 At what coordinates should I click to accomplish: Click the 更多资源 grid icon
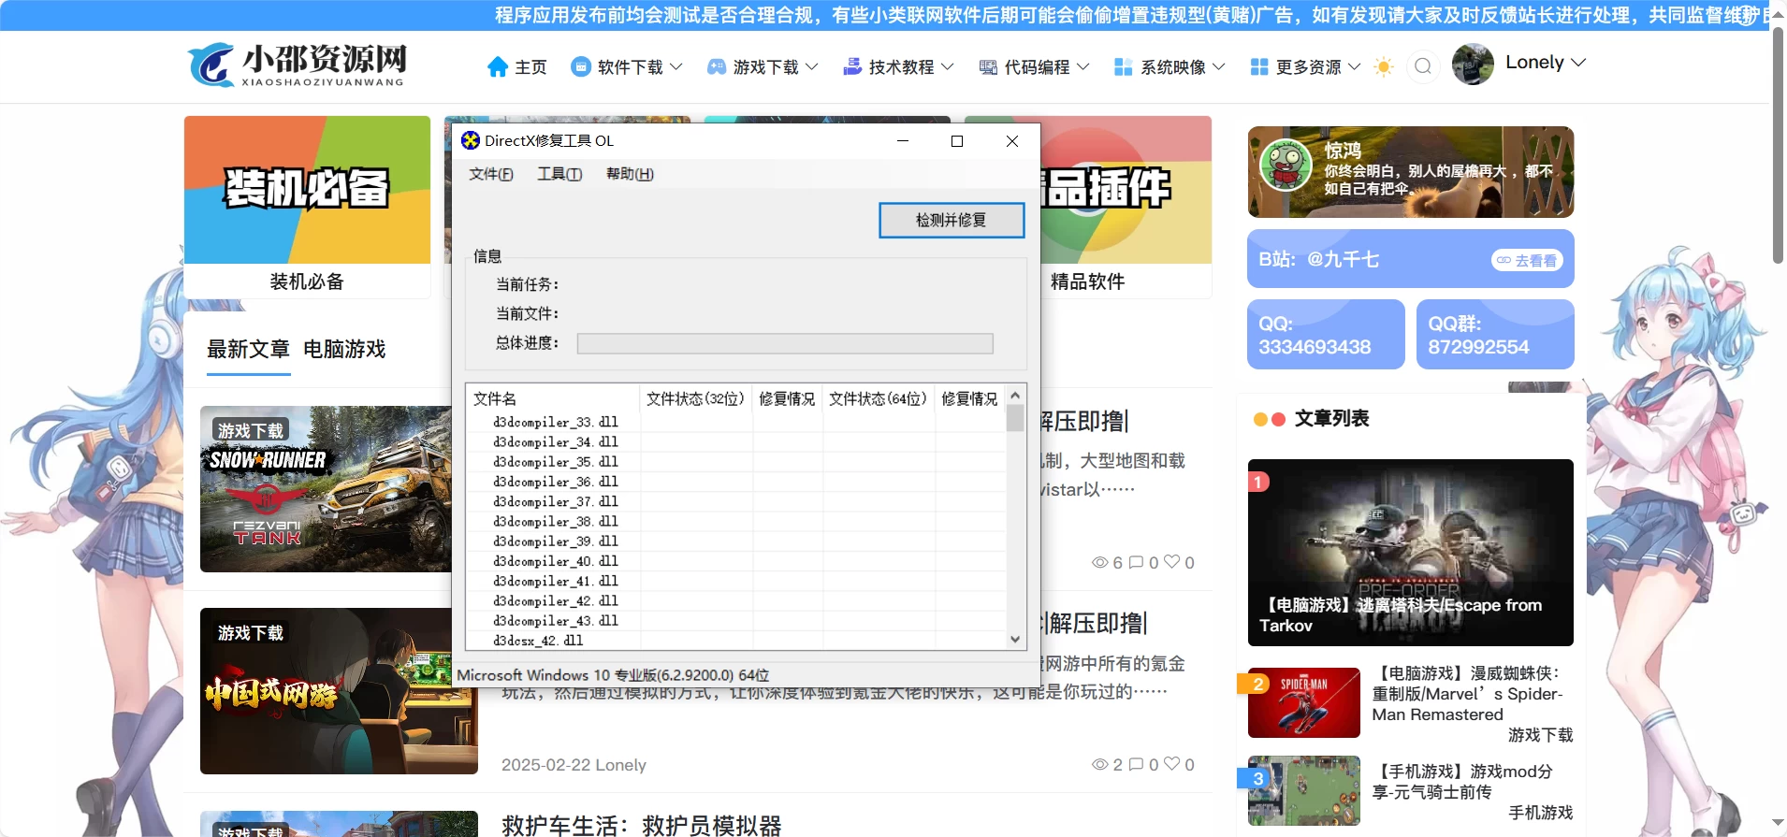pyautogui.click(x=1259, y=67)
